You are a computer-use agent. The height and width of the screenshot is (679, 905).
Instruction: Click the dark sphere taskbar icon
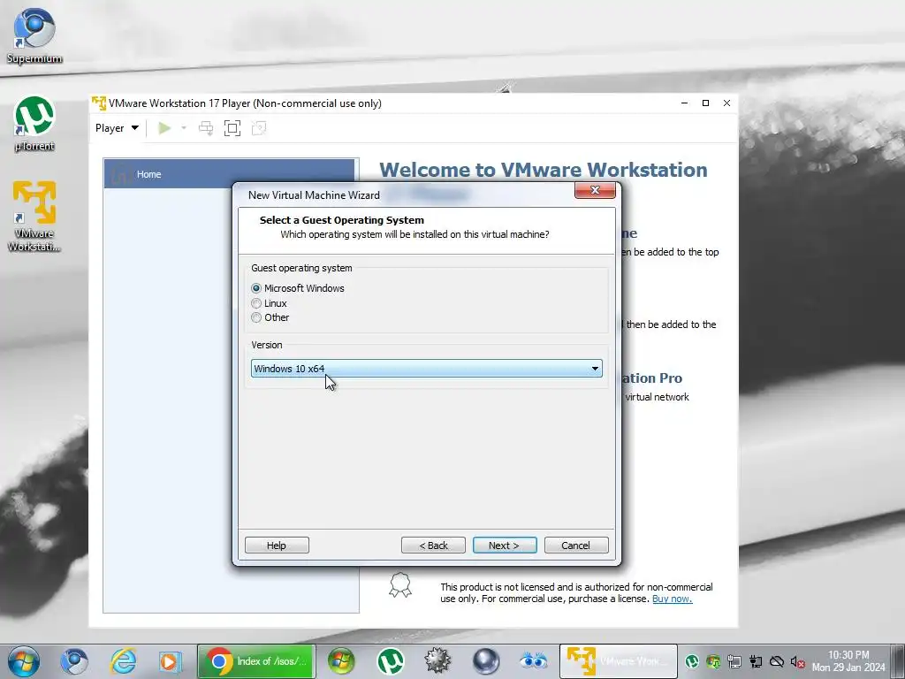(486, 661)
